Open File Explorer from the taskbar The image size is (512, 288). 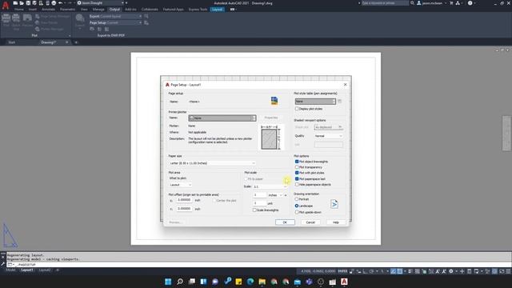[x=262, y=282]
